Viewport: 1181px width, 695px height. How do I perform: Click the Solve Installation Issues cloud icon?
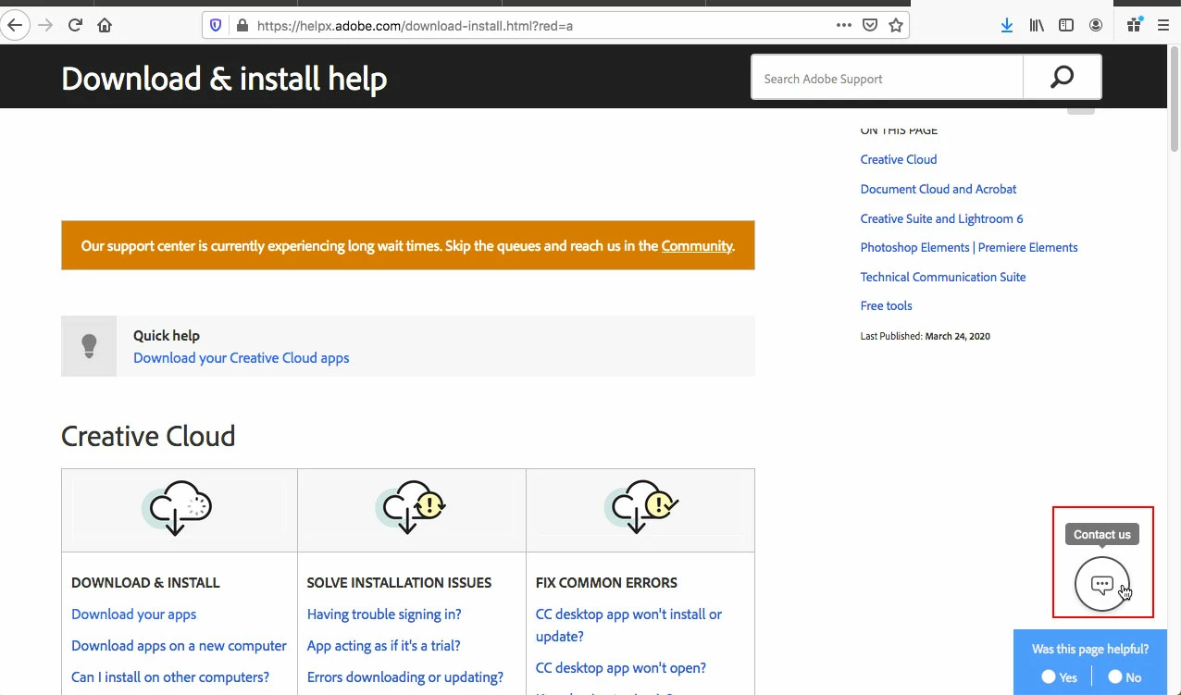click(412, 507)
